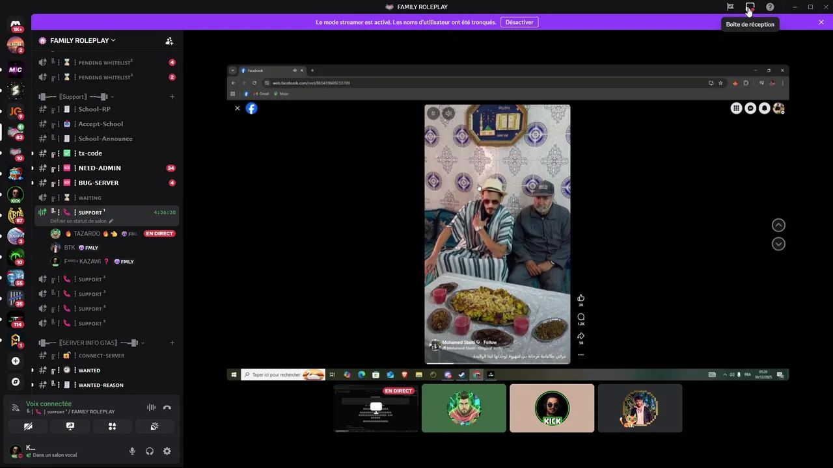Click own user avatar in bottom panel
This screenshot has width=833, height=468.
pos(15,451)
